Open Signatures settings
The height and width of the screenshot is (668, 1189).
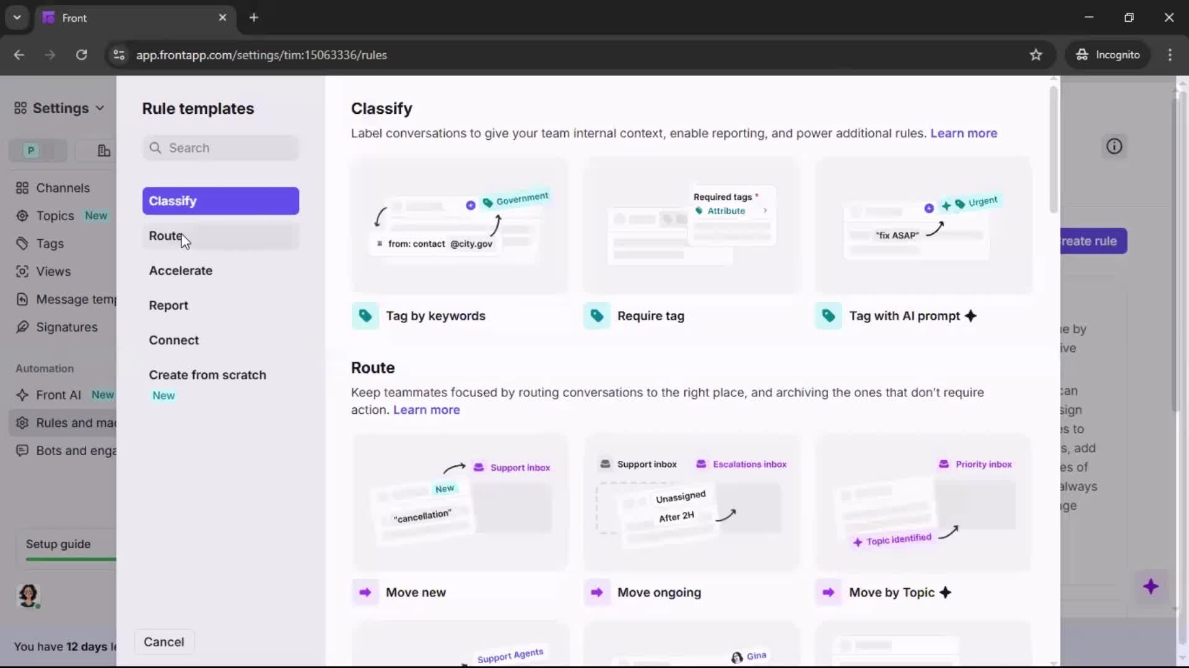pos(66,327)
